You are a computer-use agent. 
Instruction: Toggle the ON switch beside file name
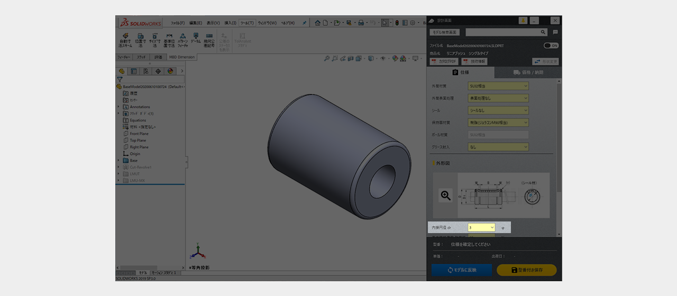coord(551,45)
